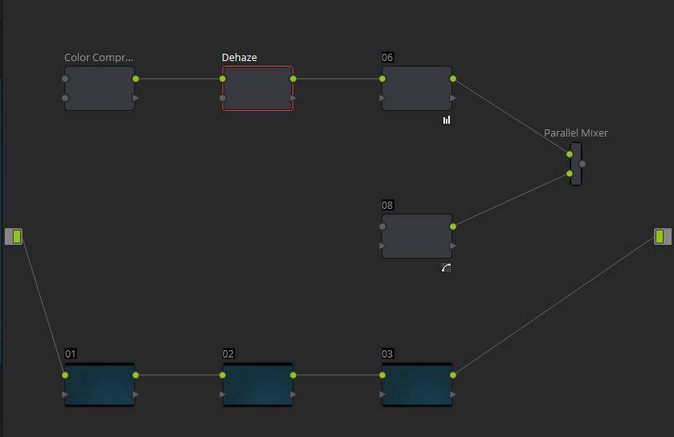The image size is (674, 437).
Task: Click node 08's gray RGB input dot
Action: pos(382,227)
